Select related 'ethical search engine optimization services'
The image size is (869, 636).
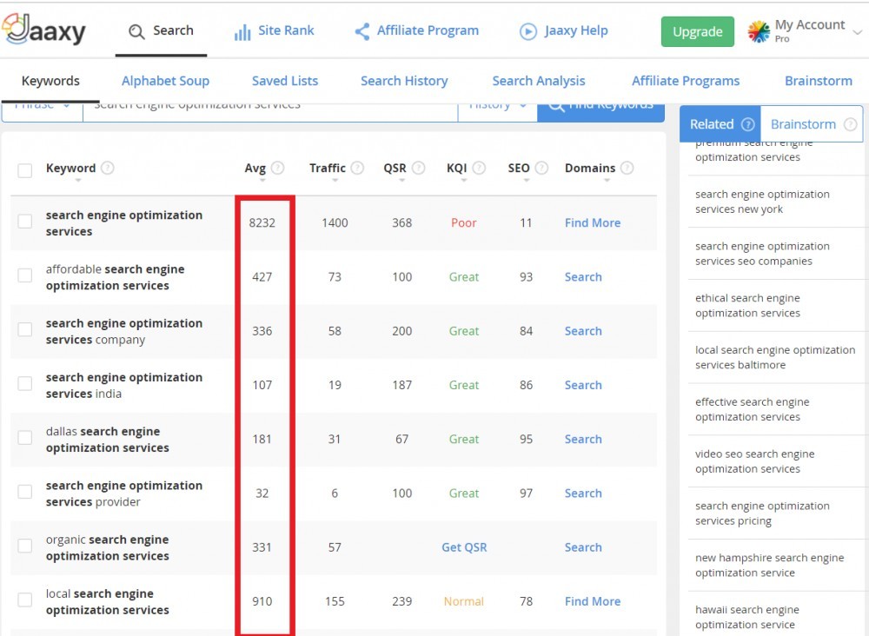pyautogui.click(x=747, y=305)
